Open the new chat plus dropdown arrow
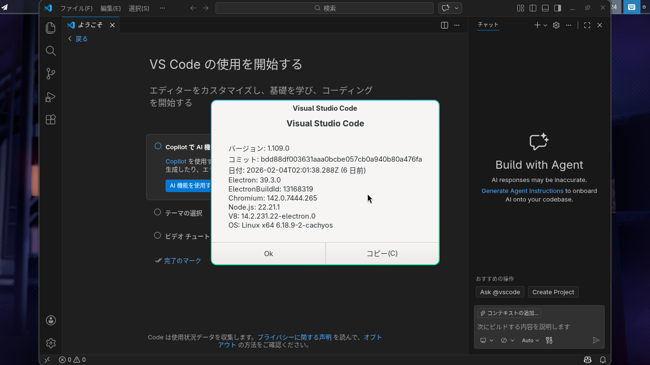 (x=545, y=25)
